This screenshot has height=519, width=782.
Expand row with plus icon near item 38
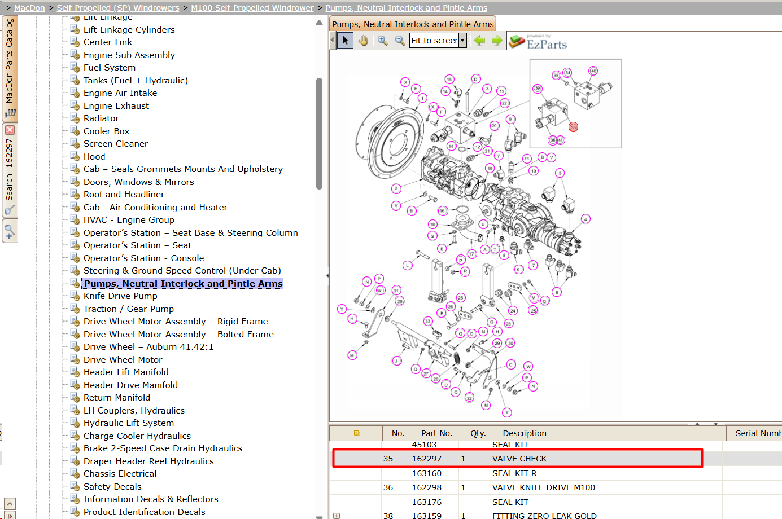(x=337, y=516)
